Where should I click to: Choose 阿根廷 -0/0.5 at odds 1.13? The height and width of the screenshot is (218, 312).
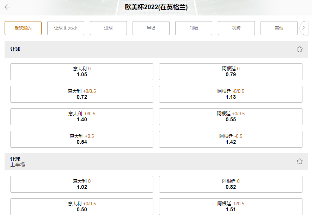coord(231,94)
